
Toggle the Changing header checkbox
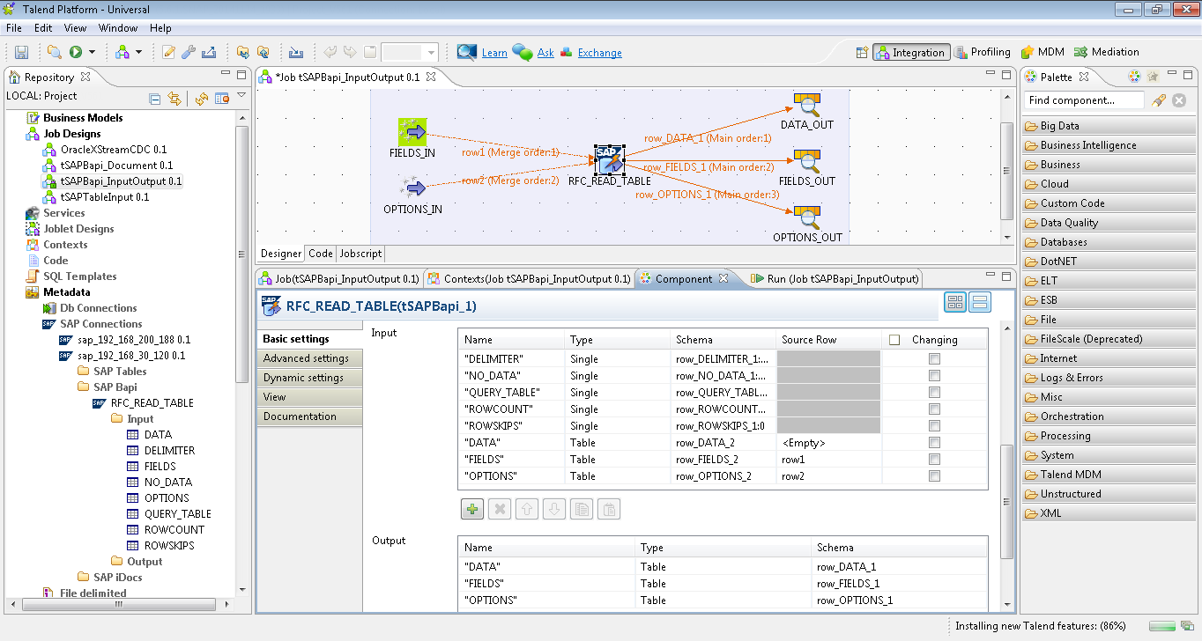click(894, 340)
